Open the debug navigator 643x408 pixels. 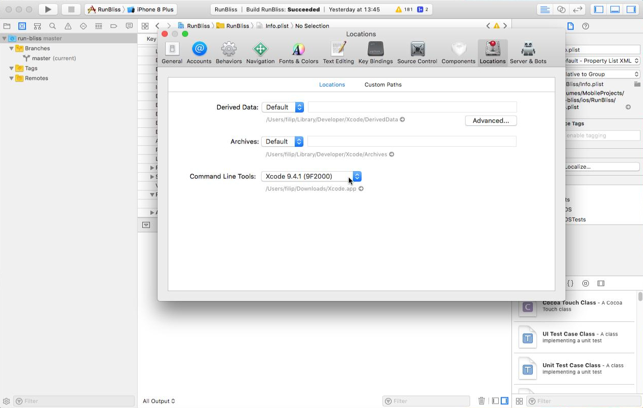[98, 26]
